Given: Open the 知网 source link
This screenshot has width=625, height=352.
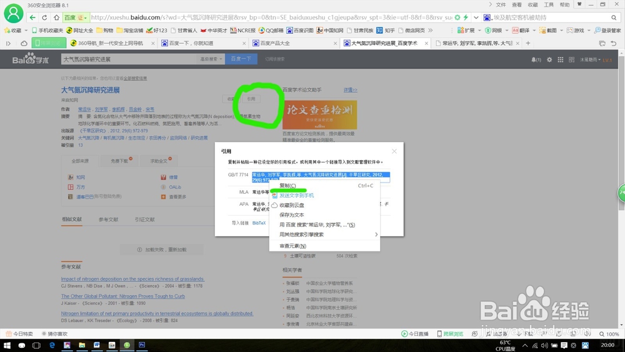Looking at the screenshot, I should 81,178.
